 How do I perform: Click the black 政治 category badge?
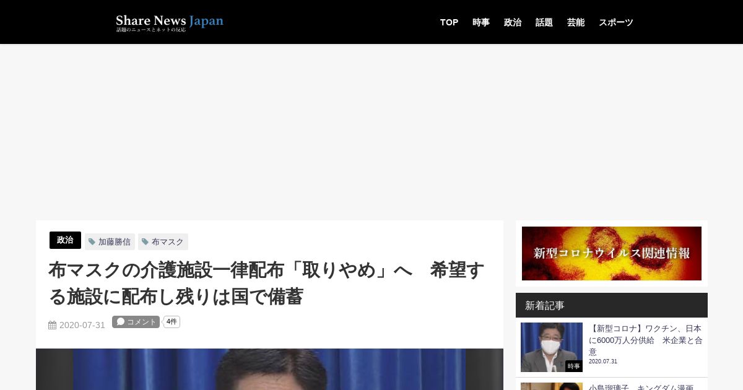65,240
